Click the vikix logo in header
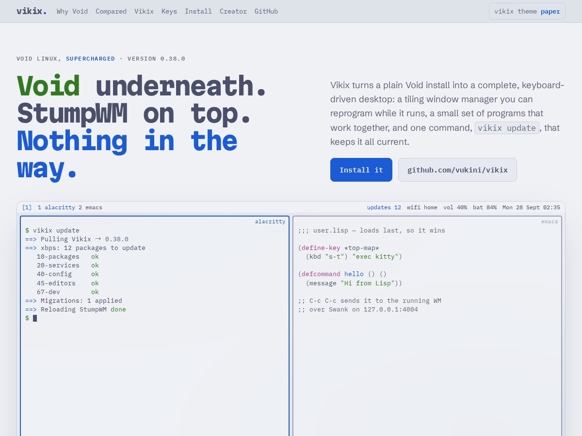 tap(32, 11)
